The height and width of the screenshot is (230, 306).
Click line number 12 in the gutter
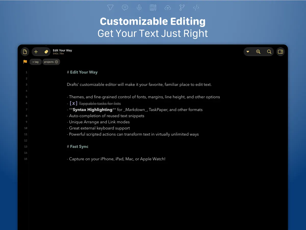(26, 141)
